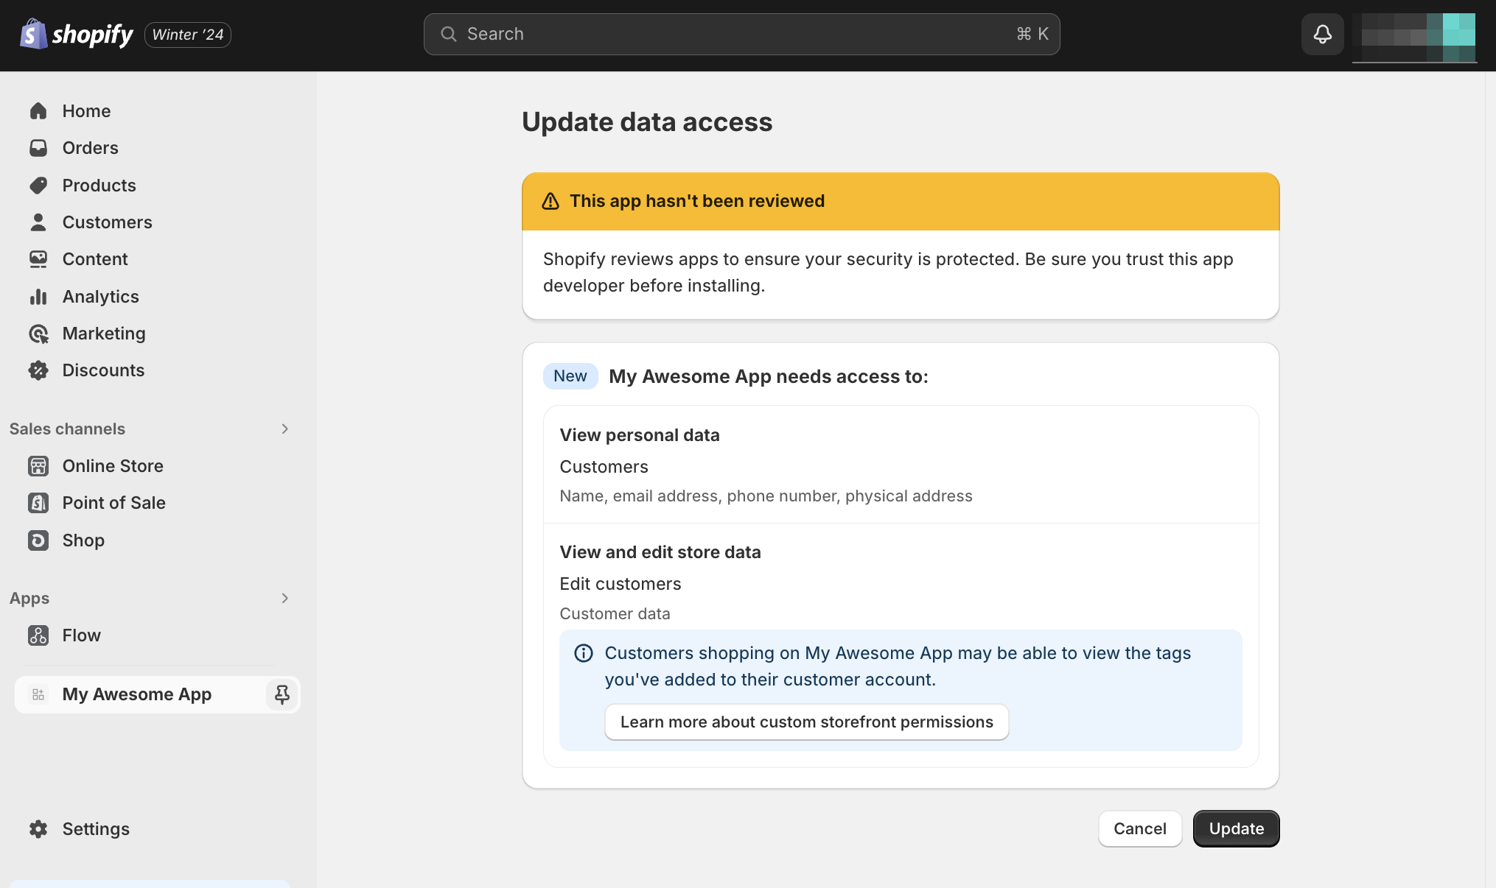The height and width of the screenshot is (888, 1496).
Task: Click the Discounts badge icon
Action: (x=38, y=370)
